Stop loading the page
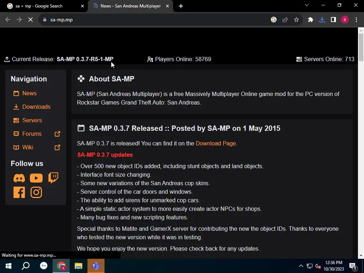The width and height of the screenshot is (364, 273). (31, 20)
